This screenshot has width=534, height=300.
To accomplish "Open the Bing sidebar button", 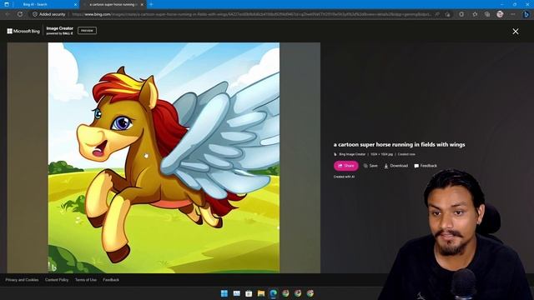I will coord(526,14).
